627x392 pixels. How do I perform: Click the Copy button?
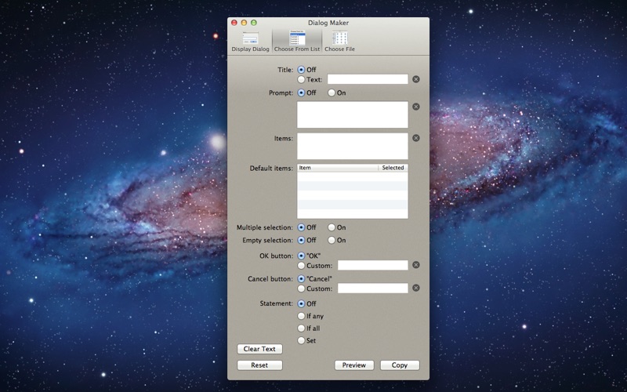(400, 365)
